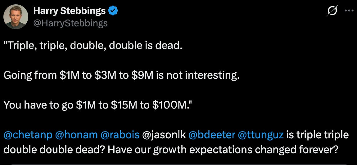Open the @HarryStebbings handle link
The width and height of the screenshot is (357, 165).
tap(70, 23)
